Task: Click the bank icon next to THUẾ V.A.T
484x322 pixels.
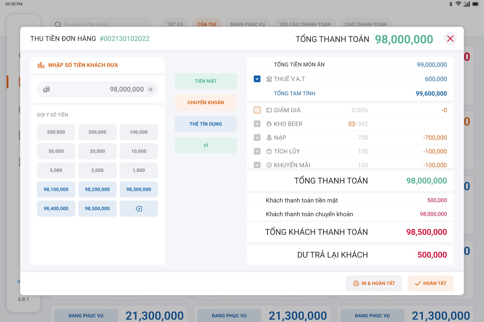Action: click(x=269, y=79)
